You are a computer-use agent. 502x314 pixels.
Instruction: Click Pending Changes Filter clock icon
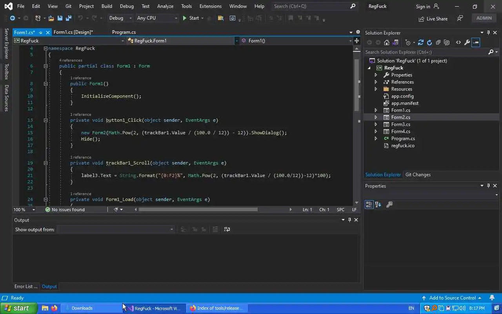[x=408, y=42]
